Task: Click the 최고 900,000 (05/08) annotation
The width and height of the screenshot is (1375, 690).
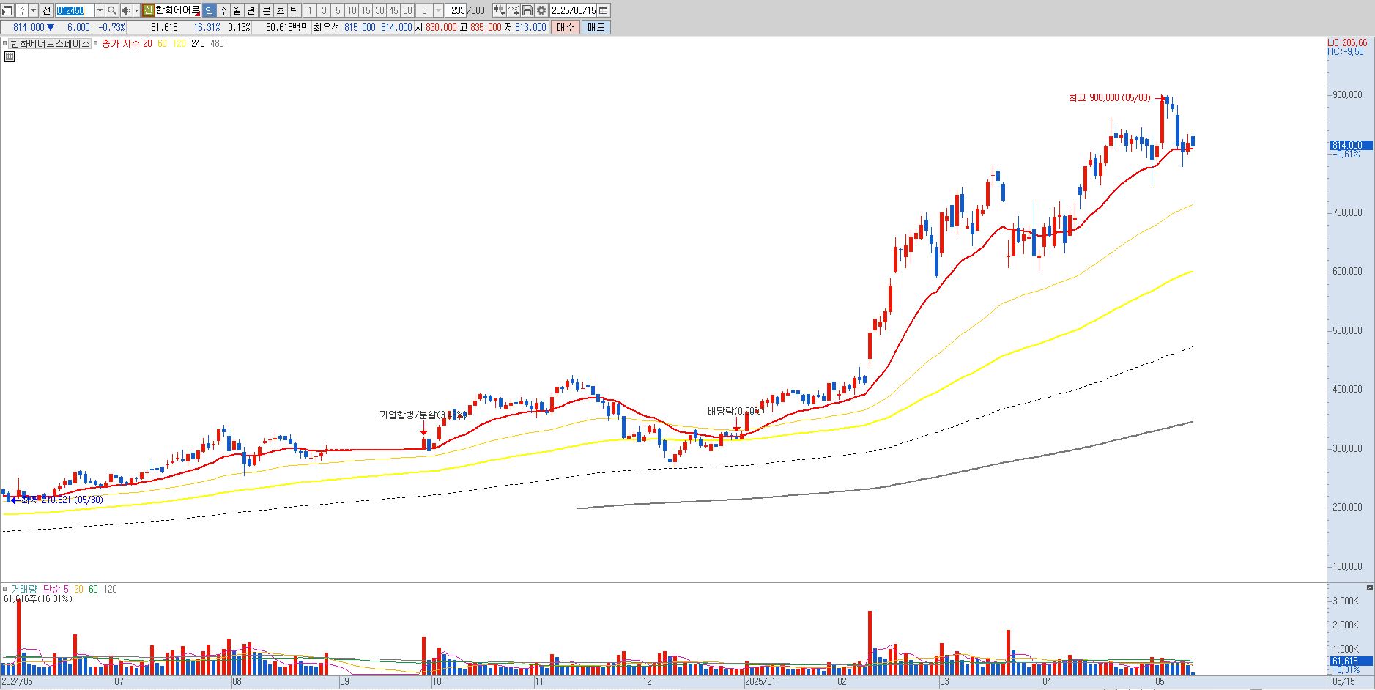Action: pyautogui.click(x=1109, y=97)
